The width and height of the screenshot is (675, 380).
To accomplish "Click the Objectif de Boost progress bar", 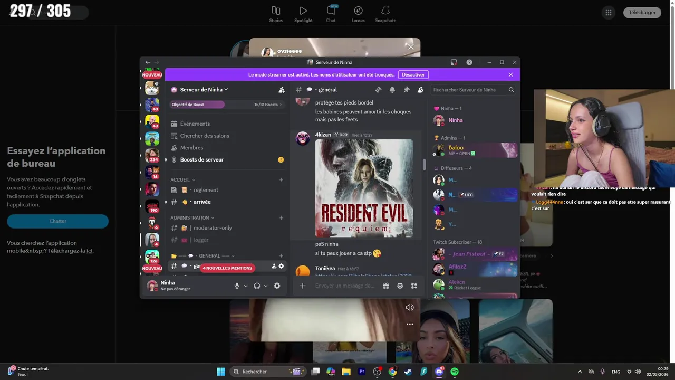I will click(227, 104).
